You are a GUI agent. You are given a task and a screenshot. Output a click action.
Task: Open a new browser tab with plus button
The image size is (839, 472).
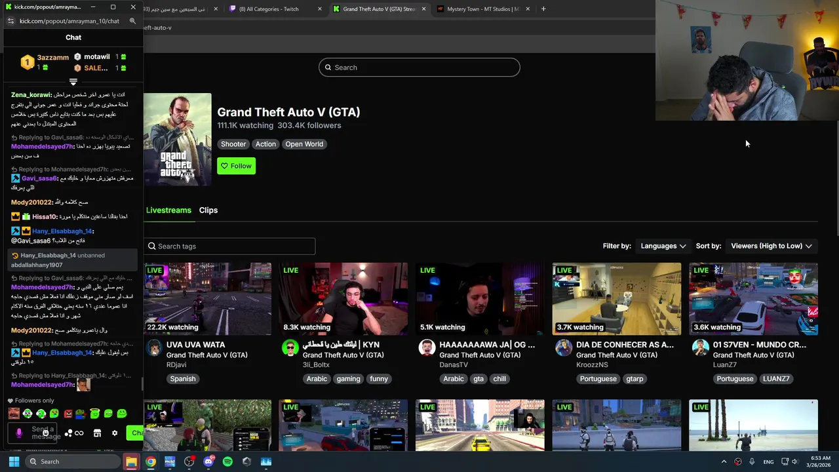543,9
